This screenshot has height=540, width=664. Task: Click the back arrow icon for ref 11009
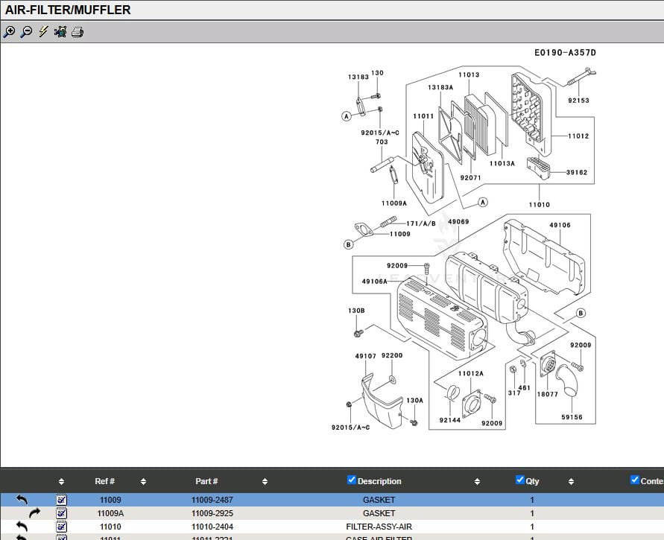point(22,500)
